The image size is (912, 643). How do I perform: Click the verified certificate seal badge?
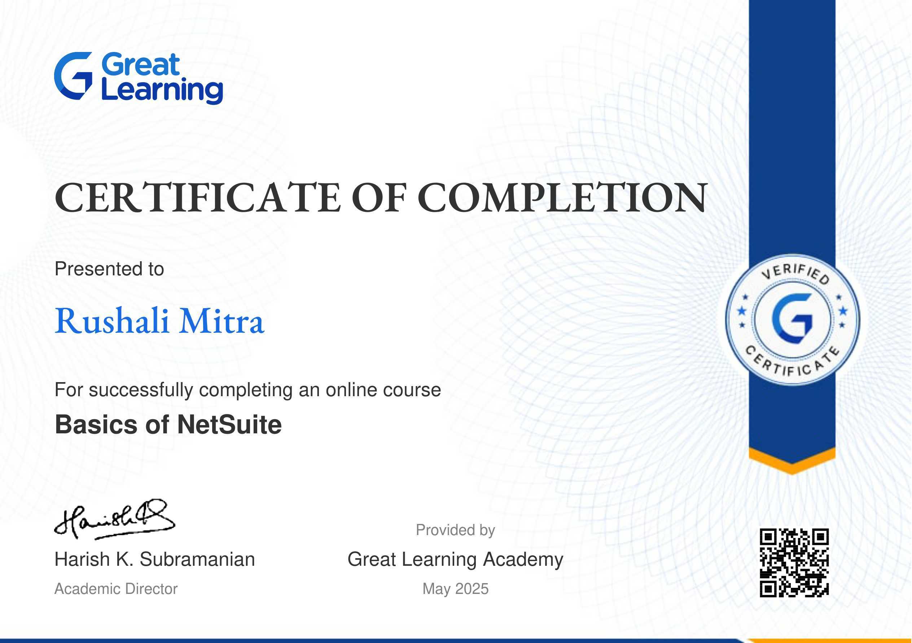[x=793, y=320]
